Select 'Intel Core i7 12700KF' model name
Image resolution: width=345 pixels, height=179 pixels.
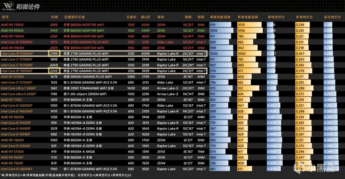16,82
